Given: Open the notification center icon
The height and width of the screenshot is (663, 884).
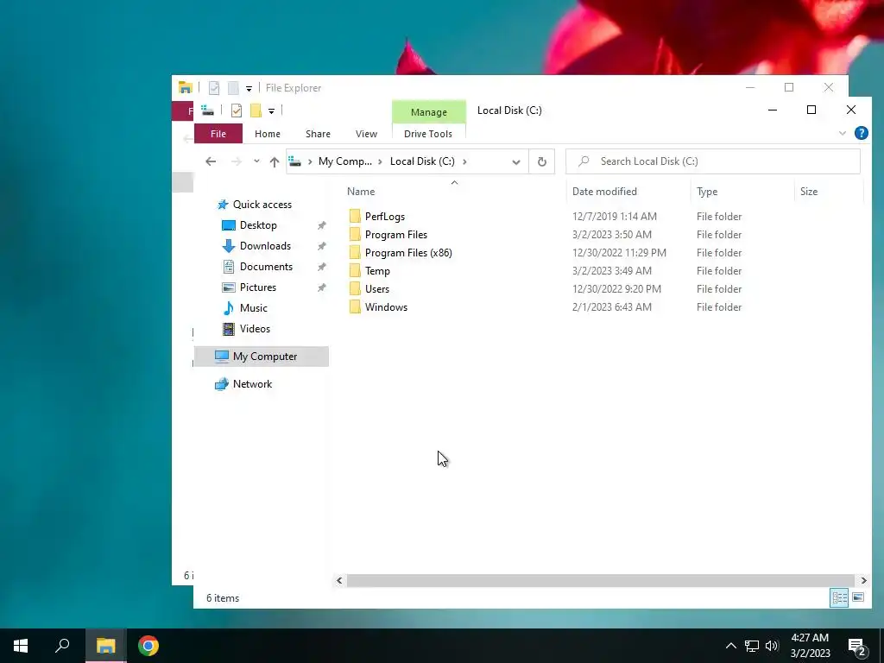Looking at the screenshot, I should point(857,647).
